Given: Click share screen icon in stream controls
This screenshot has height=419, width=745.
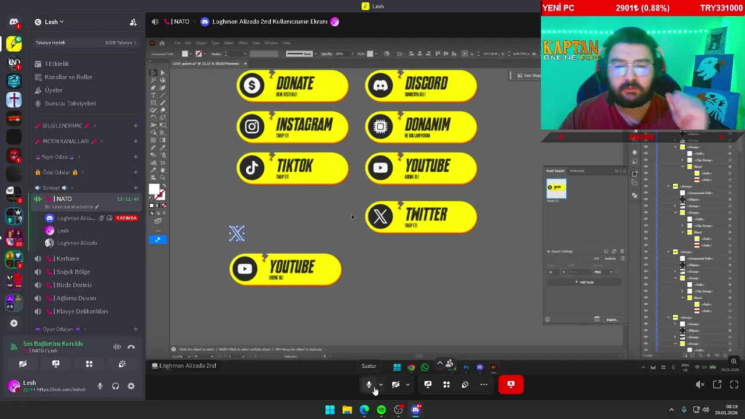Looking at the screenshot, I should tap(428, 384).
